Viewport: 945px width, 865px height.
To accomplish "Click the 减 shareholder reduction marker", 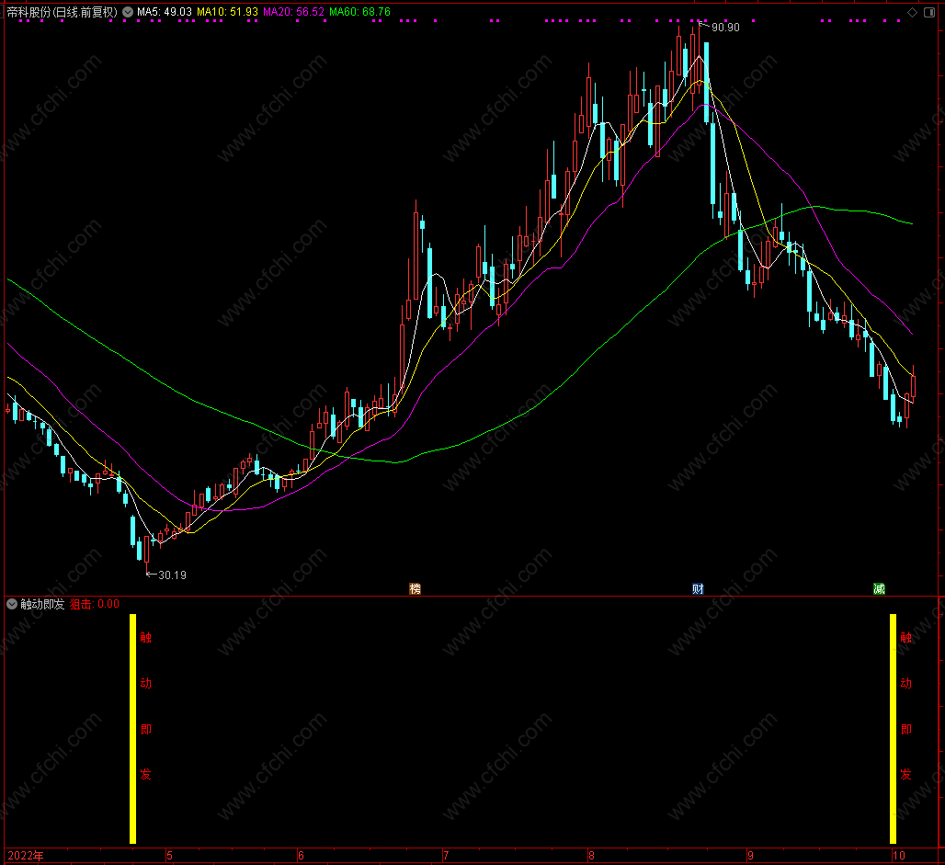I will pyautogui.click(x=879, y=589).
